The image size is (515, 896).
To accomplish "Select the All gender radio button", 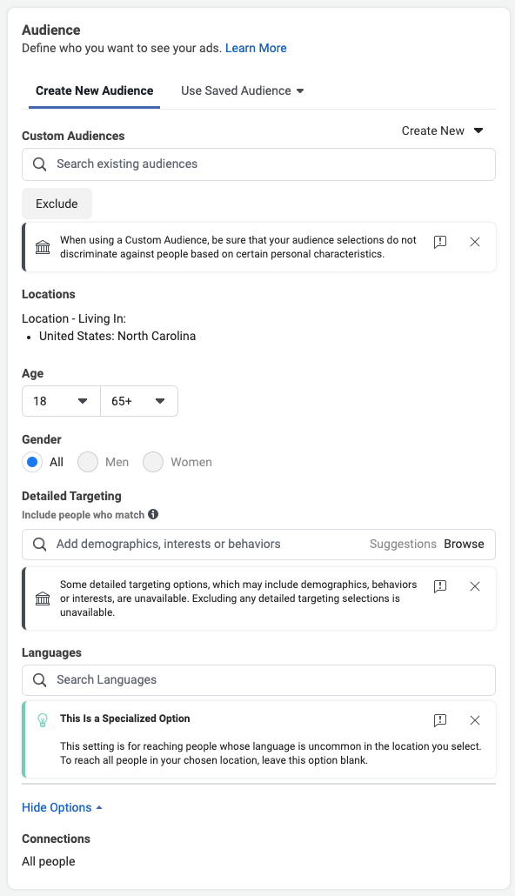I will (32, 462).
